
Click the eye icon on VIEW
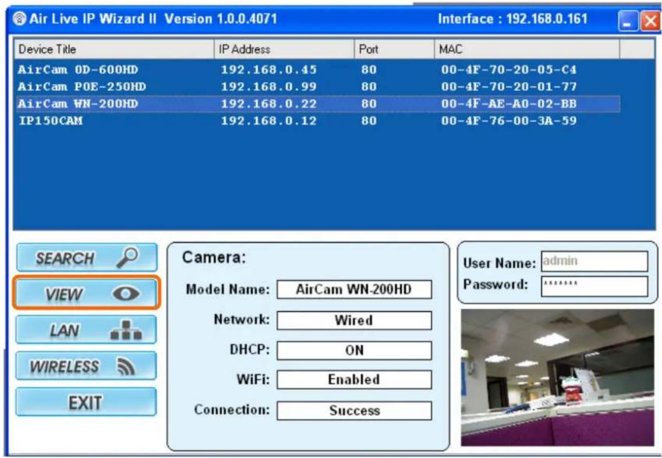pos(126,293)
